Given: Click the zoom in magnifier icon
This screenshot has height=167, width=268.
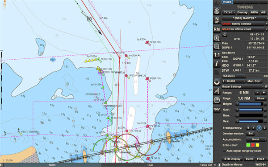Looking at the screenshot, I should coord(217,38).
